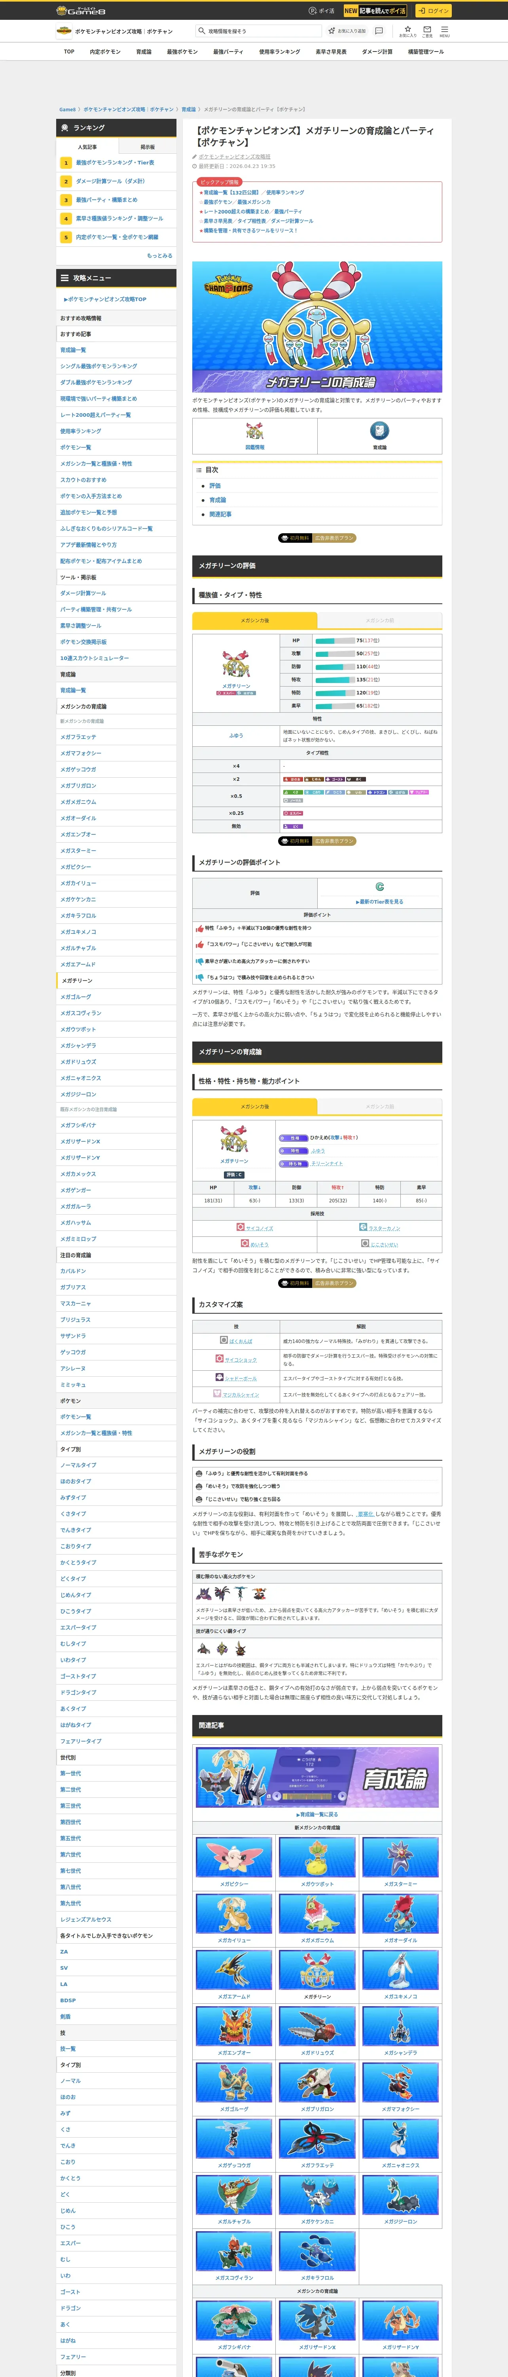Click the サイコショック move type icon
Image resolution: width=508 pixels, height=2377 pixels.
pyautogui.click(x=220, y=1358)
